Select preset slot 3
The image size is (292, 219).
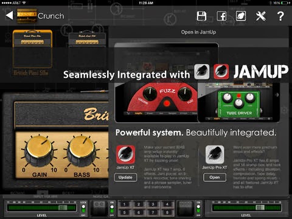(x=153, y=204)
